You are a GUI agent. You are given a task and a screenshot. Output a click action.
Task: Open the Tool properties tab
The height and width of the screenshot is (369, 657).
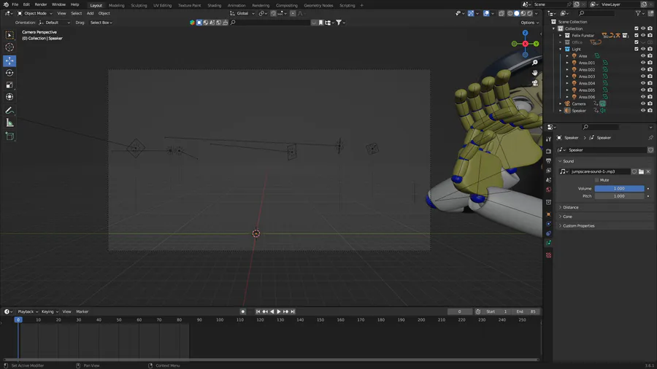tap(548, 139)
